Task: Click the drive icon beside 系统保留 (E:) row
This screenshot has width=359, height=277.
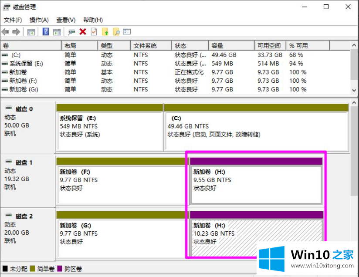Action: (5, 64)
